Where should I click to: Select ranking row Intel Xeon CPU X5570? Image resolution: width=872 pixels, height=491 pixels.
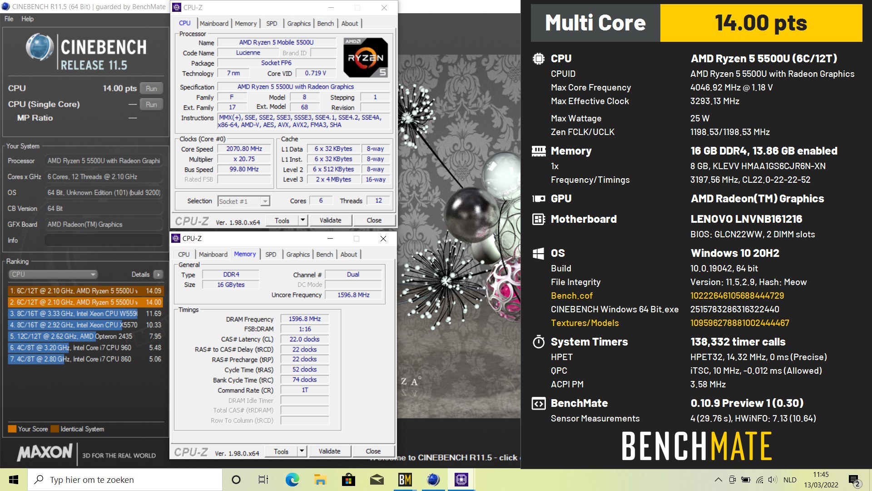(x=85, y=325)
